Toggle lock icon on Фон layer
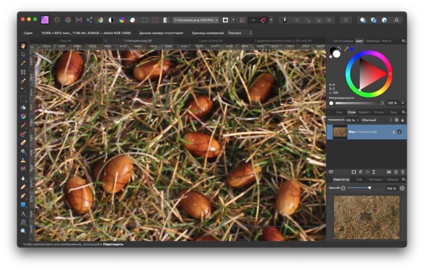 [394, 132]
